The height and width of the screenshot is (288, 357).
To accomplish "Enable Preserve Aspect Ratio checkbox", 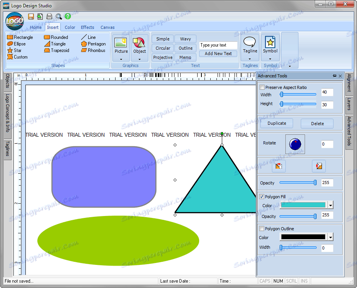I will pyautogui.click(x=262, y=87).
